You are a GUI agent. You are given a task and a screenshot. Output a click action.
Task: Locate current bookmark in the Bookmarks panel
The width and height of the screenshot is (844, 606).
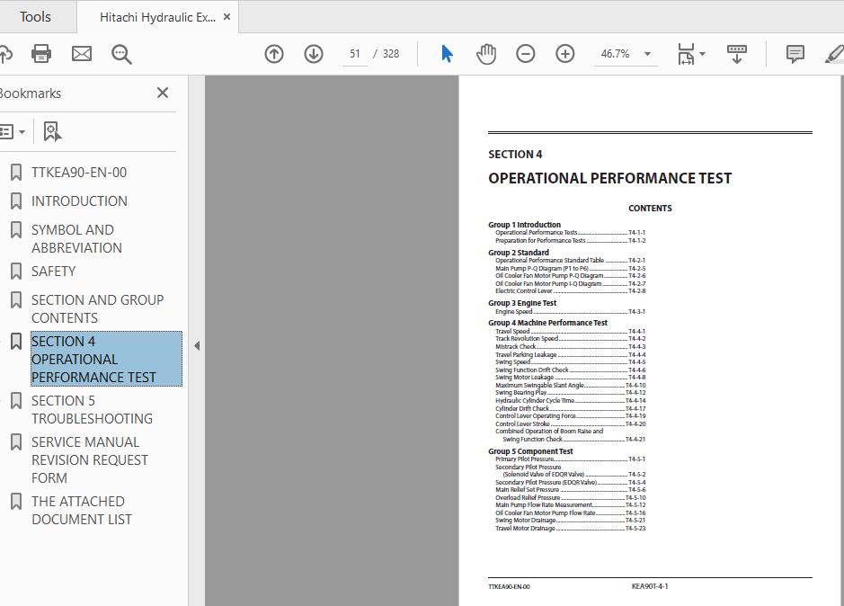pos(51,131)
